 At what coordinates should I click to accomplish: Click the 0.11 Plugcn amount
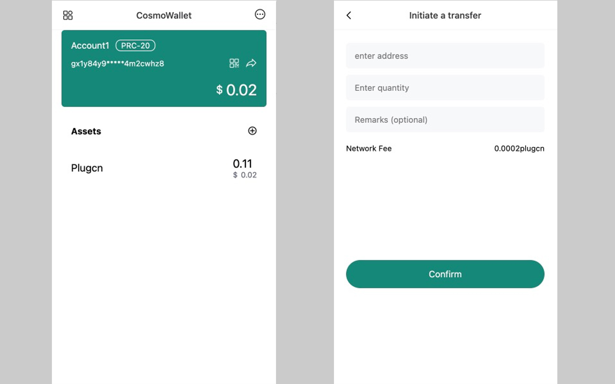coord(243,164)
